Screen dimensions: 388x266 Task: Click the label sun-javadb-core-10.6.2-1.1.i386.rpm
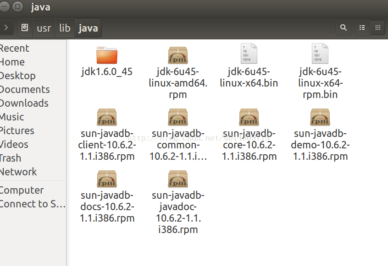(249, 145)
